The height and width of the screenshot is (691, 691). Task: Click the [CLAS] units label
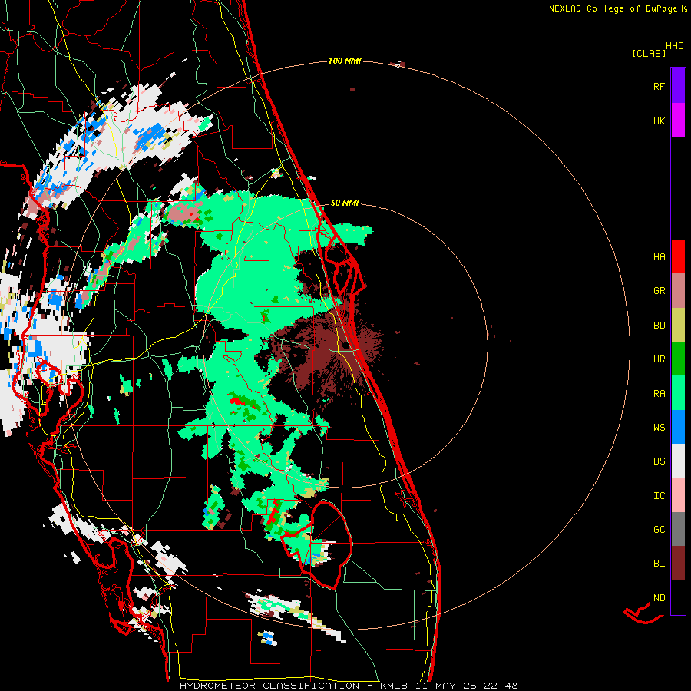[x=649, y=53]
